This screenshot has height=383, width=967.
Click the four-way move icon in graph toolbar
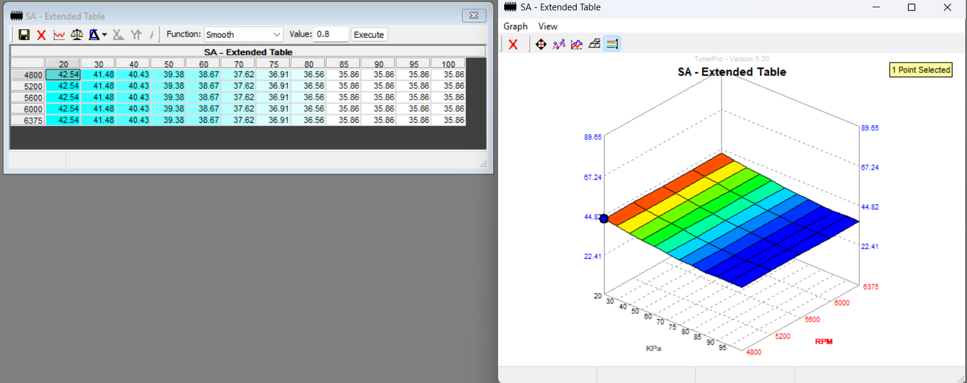[541, 44]
